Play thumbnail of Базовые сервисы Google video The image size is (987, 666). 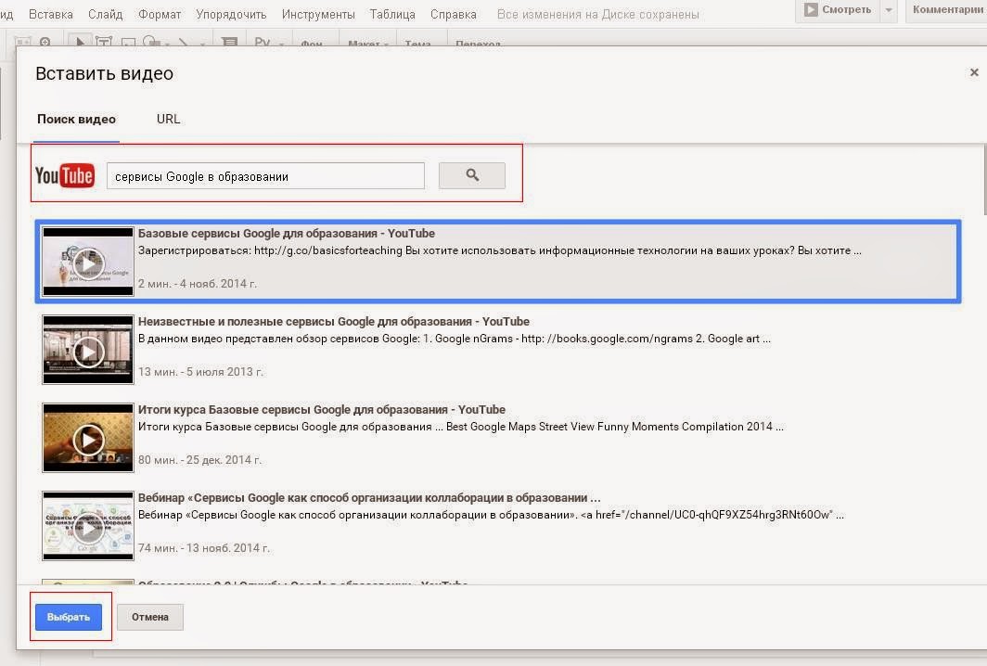(x=88, y=262)
